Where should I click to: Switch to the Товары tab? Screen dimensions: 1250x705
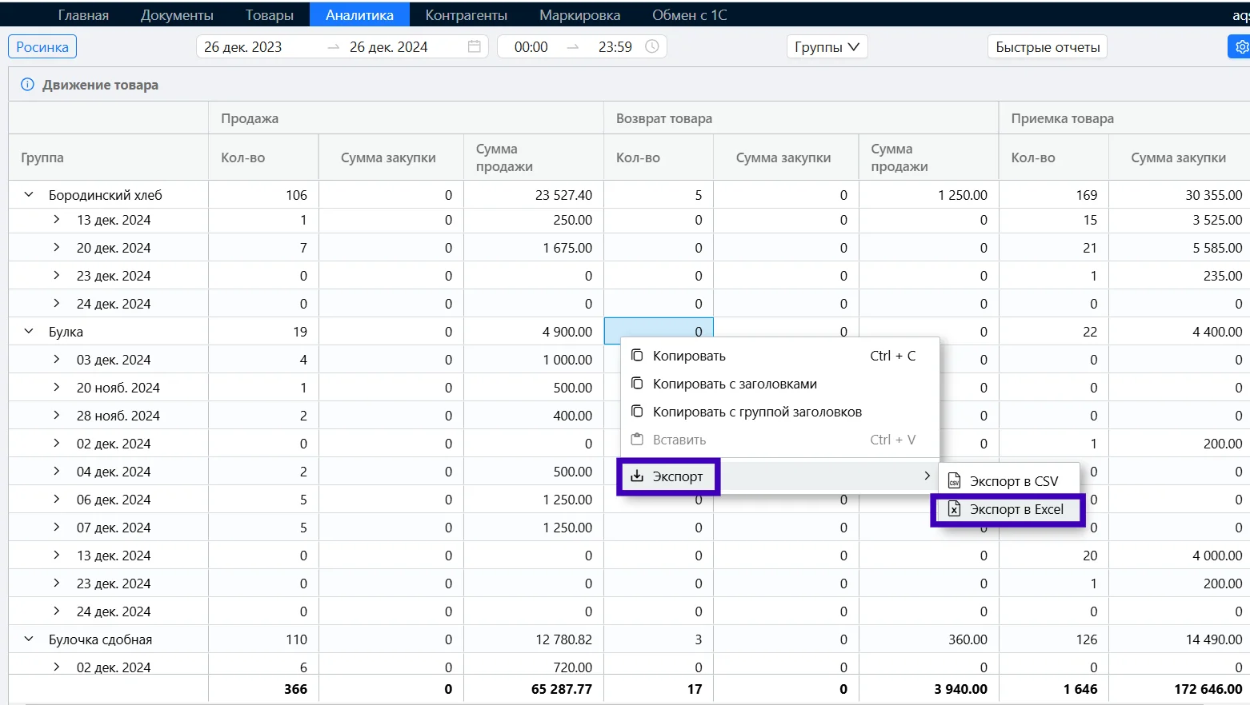click(x=269, y=14)
